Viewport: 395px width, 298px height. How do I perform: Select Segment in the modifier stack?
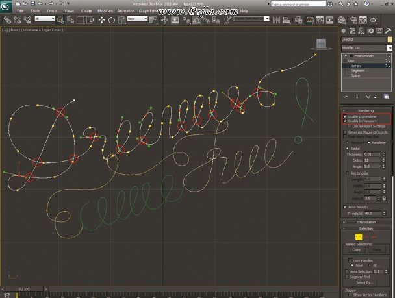tap(358, 71)
